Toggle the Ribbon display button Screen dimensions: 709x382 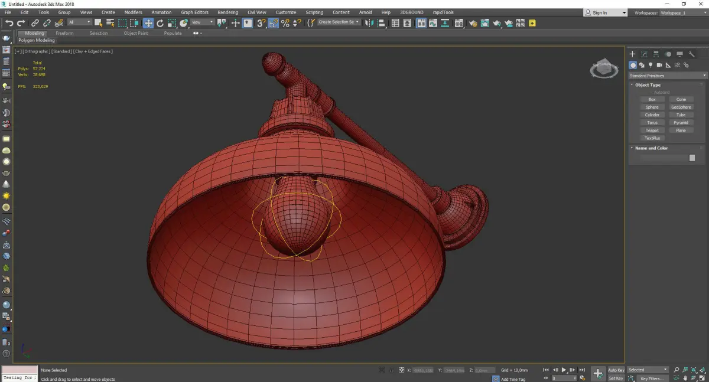click(421, 23)
